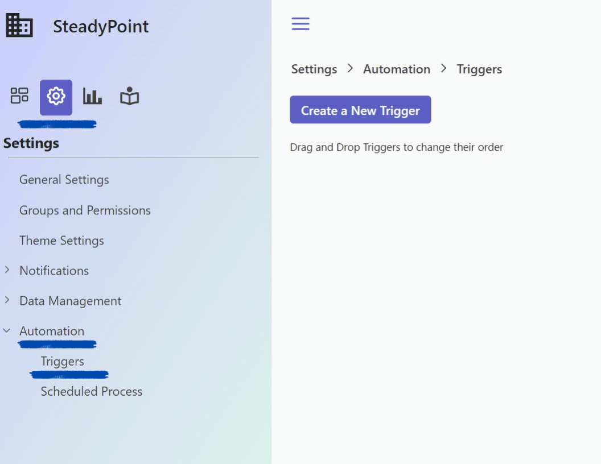Open the knowledge base book icon
Image resolution: width=601 pixels, height=464 pixels.
point(130,96)
